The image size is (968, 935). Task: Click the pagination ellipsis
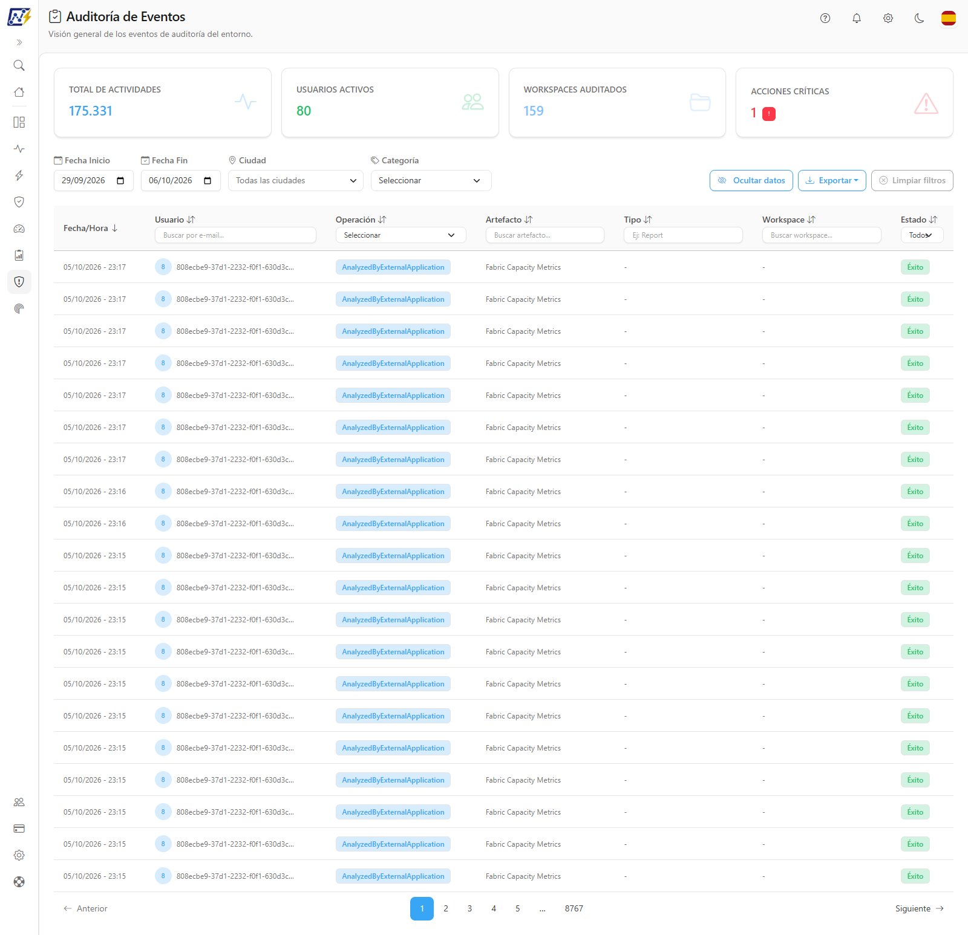pos(543,908)
